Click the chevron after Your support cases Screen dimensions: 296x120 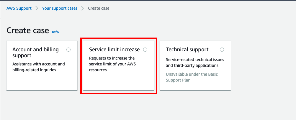(x=83, y=8)
